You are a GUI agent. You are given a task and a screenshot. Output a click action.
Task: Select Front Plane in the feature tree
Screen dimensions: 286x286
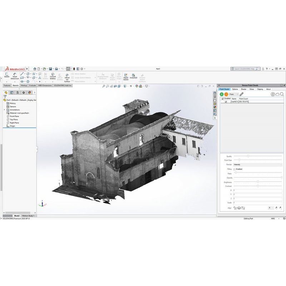[x=14, y=116]
